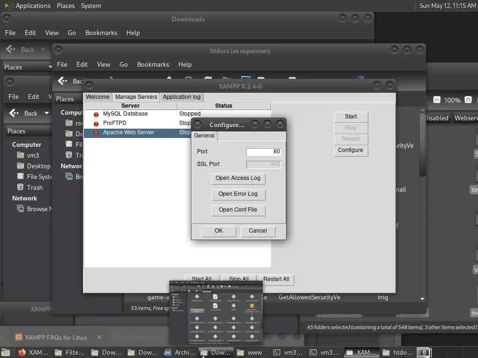Image resolution: width=478 pixels, height=358 pixels.
Task: Click Applications menu icon in top panel
Action: click(x=8, y=6)
